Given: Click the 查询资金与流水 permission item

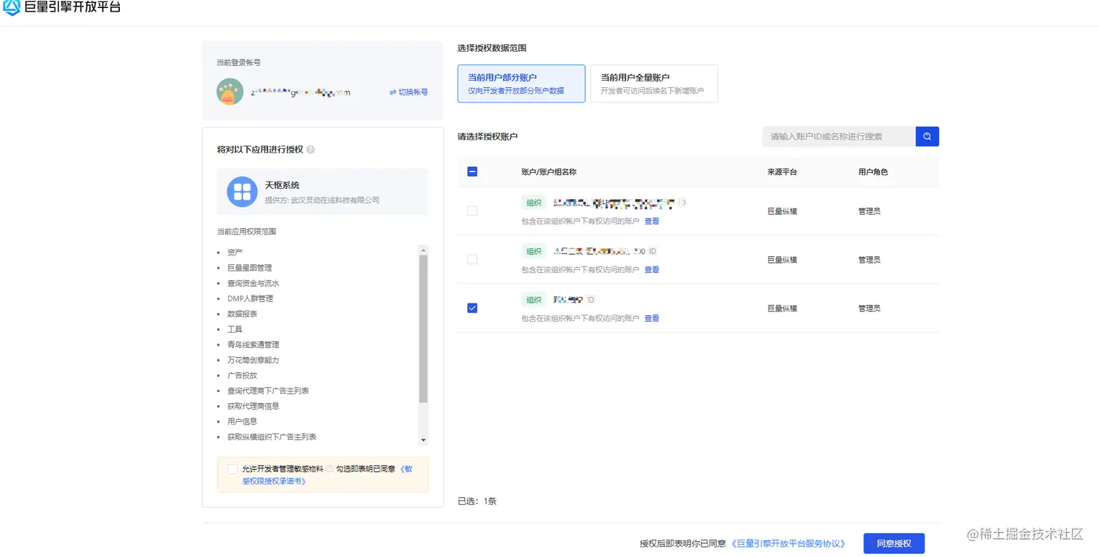Looking at the screenshot, I should pos(253,283).
